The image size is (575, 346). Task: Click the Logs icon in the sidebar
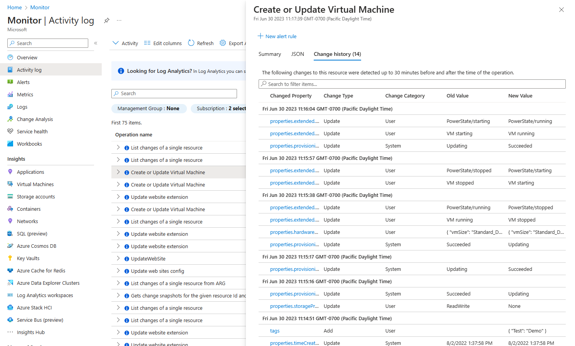(10, 107)
